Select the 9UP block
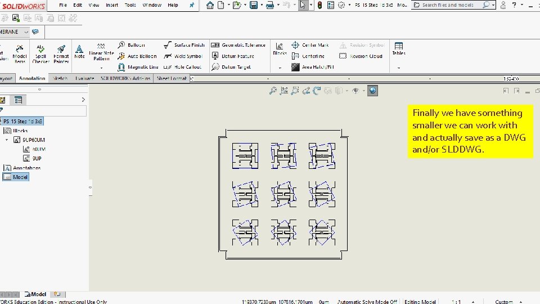The height and width of the screenshot is (304, 540). [33, 159]
